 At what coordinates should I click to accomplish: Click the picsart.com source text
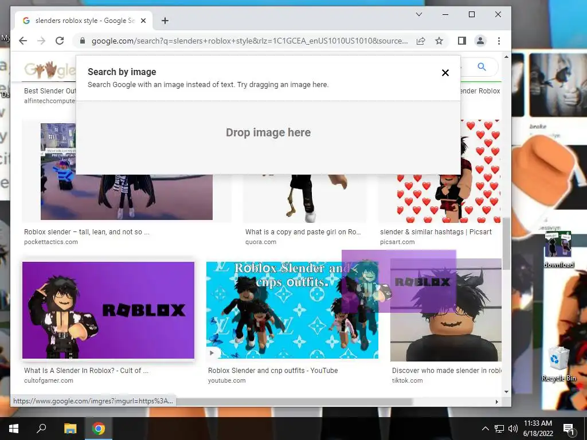(x=397, y=242)
